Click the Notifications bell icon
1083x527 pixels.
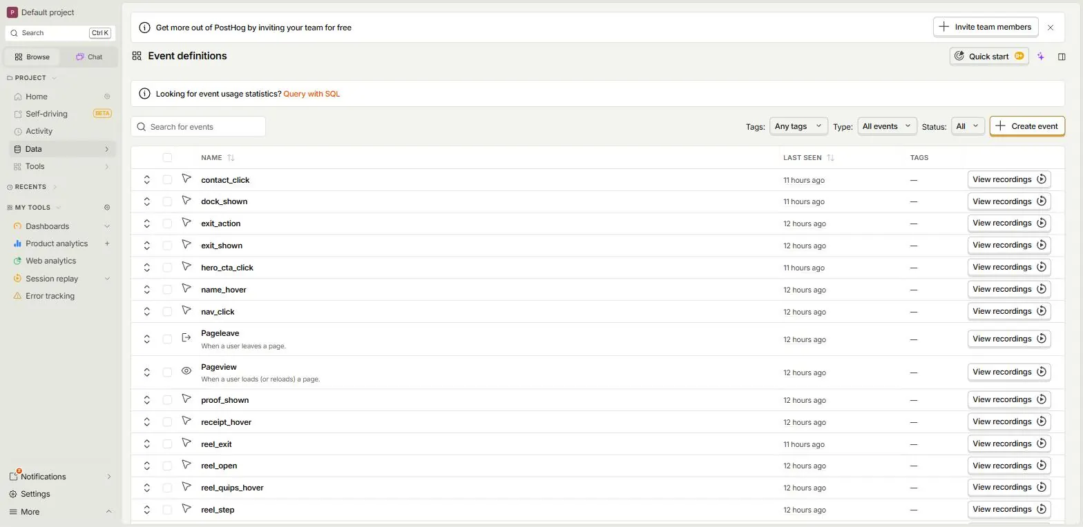point(14,477)
